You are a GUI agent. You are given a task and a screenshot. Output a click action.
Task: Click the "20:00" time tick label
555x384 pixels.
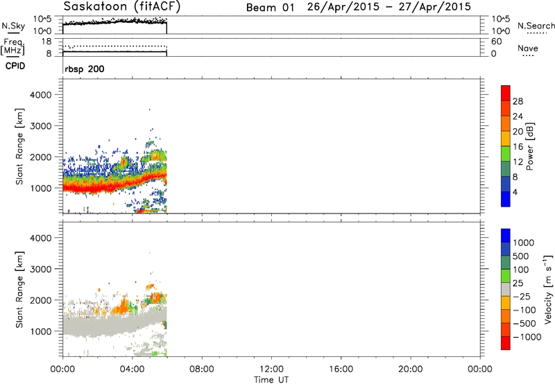411,369
